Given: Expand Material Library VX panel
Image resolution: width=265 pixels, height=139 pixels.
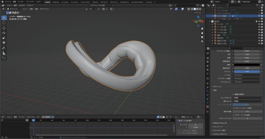Looking at the screenshot, I should (220, 123).
